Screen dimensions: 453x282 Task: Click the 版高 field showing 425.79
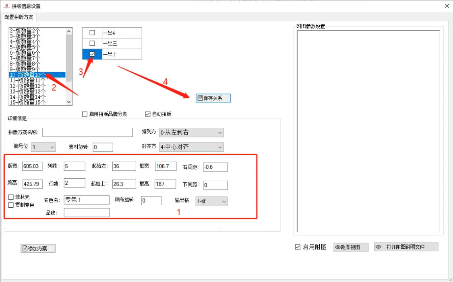[x=32, y=184]
